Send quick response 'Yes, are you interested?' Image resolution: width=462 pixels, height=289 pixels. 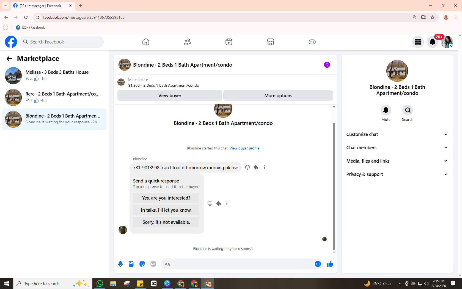click(x=166, y=198)
